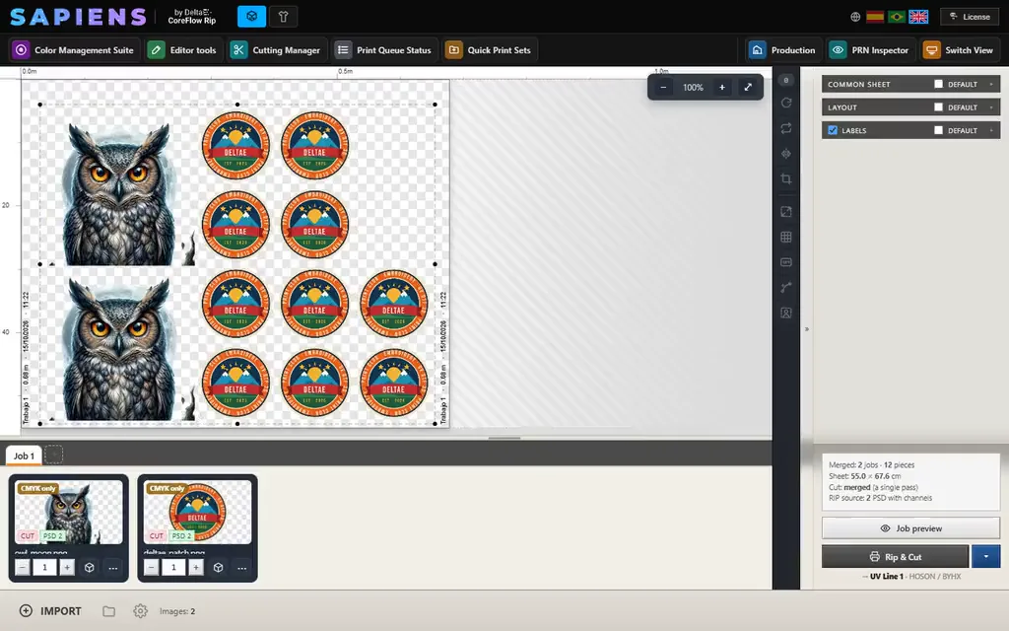The height and width of the screenshot is (631, 1009).
Task: Click owl image quantity field
Action: [44, 567]
